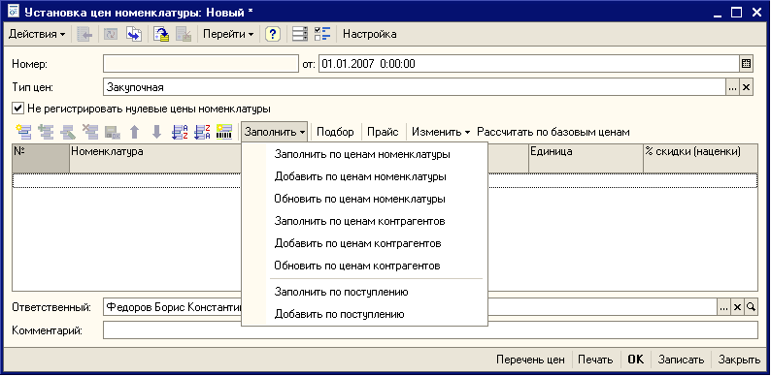Click the copy row icon with green plus
The image size is (771, 376).
coord(46,132)
